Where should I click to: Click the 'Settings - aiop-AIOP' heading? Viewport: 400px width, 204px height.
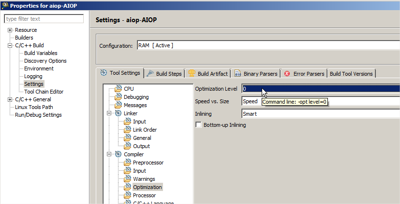coord(126,20)
